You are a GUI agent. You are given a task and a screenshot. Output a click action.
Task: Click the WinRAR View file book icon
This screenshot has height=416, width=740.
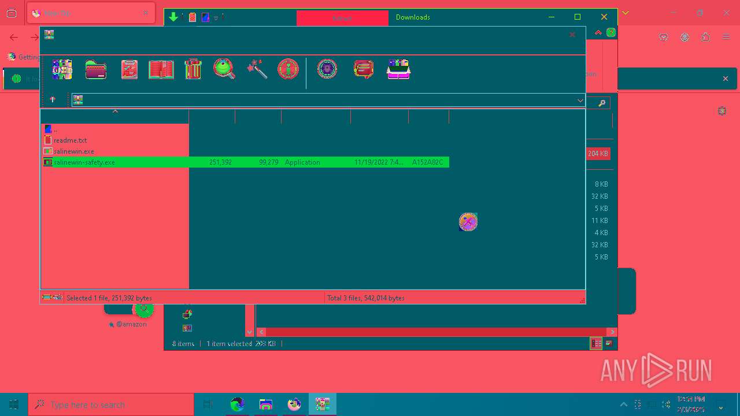(x=161, y=69)
